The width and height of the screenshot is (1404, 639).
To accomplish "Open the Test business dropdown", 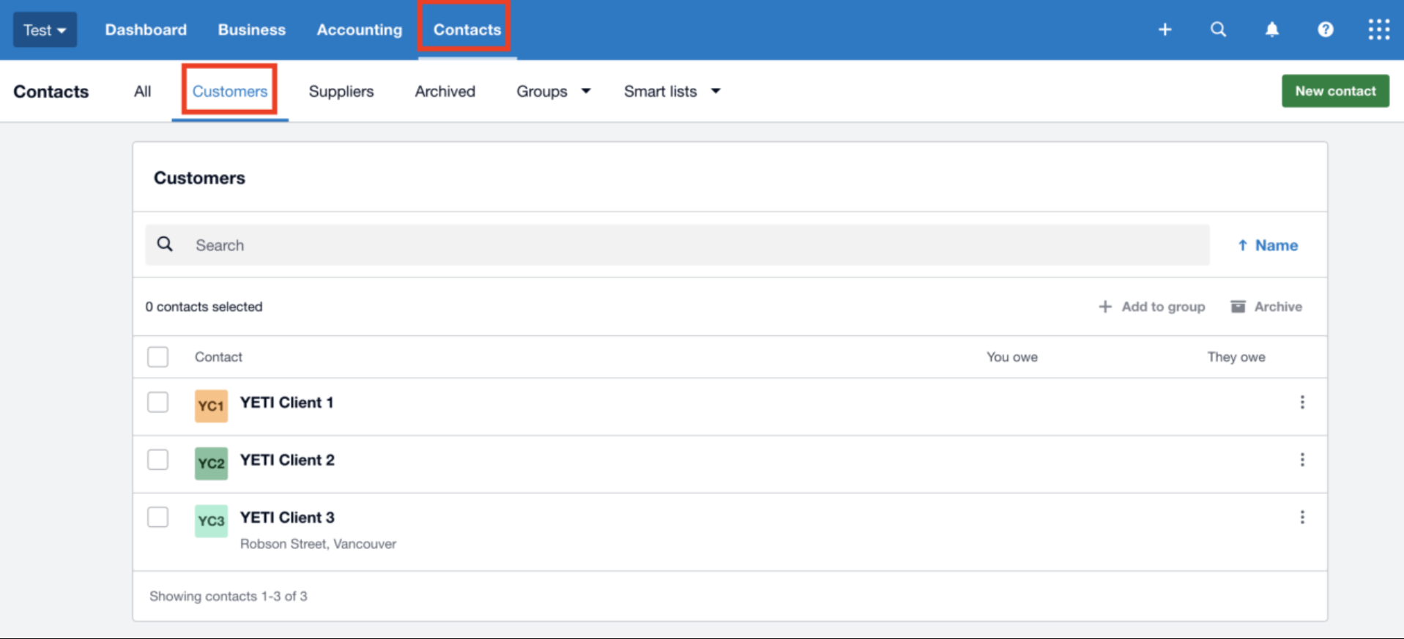I will pyautogui.click(x=45, y=30).
